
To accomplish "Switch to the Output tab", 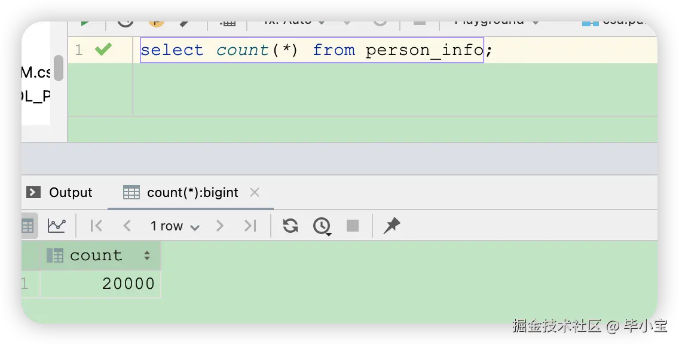I will pos(60,192).
